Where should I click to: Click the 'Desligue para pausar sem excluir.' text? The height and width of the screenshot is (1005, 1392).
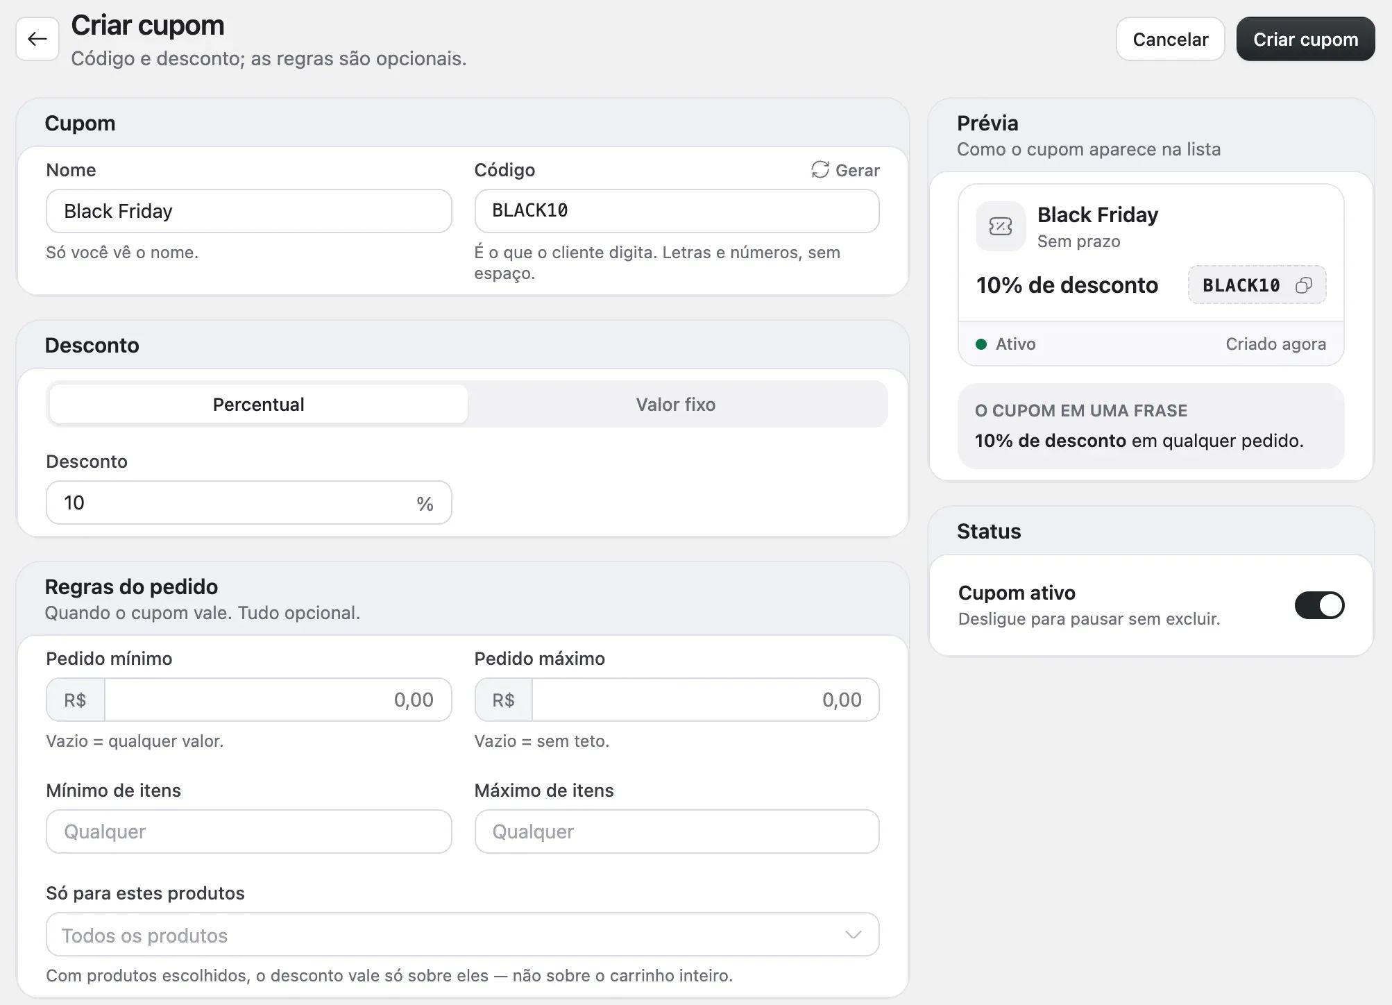pyautogui.click(x=1089, y=619)
